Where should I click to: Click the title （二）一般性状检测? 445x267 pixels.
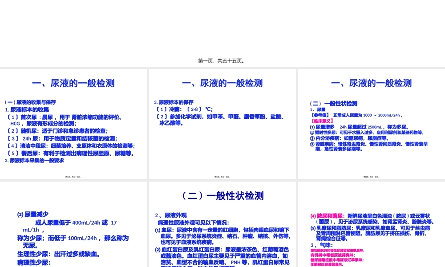221,196
